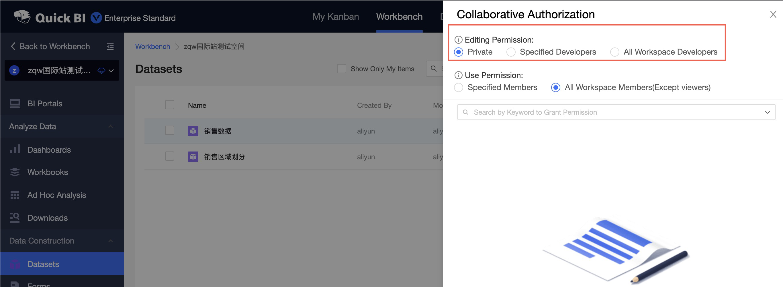Switch to the My Kanban tab
This screenshot has width=783, height=287.
[336, 17]
